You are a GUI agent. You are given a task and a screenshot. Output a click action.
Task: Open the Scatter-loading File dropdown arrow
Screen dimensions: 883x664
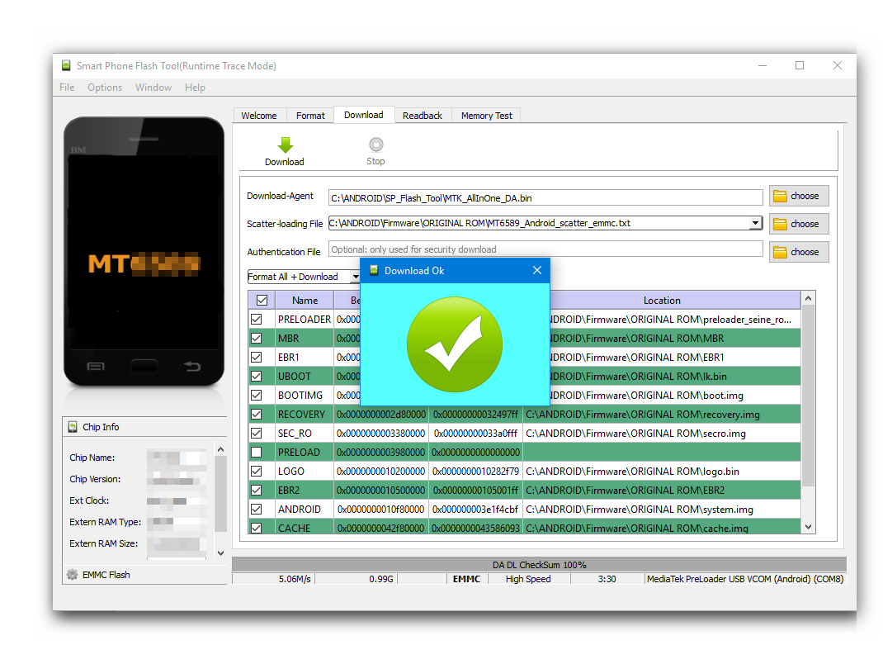(x=754, y=223)
